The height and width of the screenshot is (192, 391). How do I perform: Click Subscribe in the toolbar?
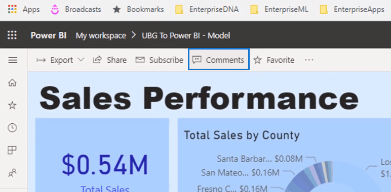pyautogui.click(x=160, y=60)
